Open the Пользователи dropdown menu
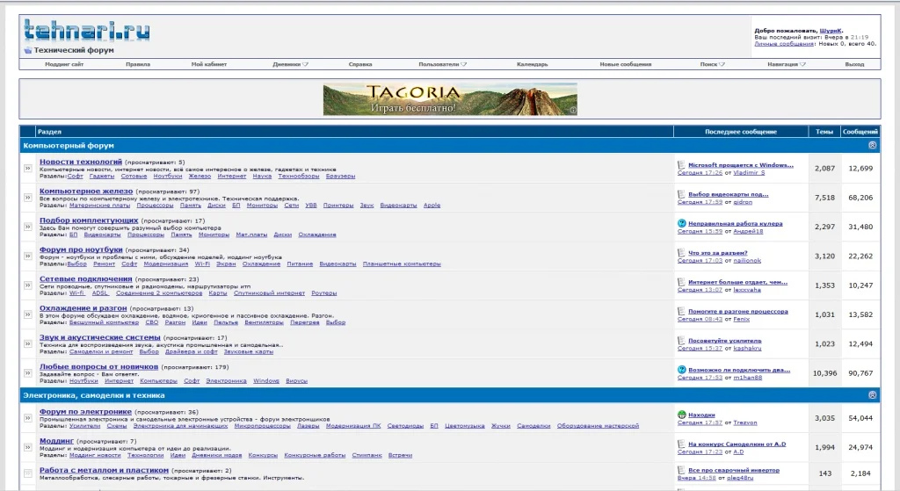This screenshot has width=900, height=491. [442, 64]
